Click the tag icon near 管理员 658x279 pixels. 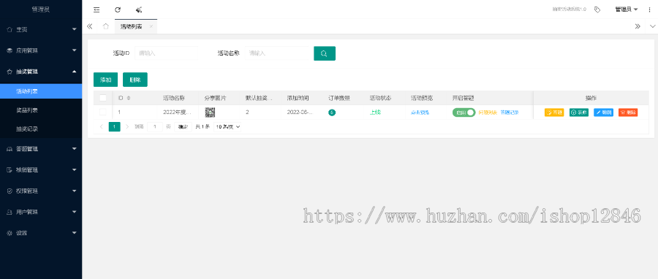click(x=597, y=9)
